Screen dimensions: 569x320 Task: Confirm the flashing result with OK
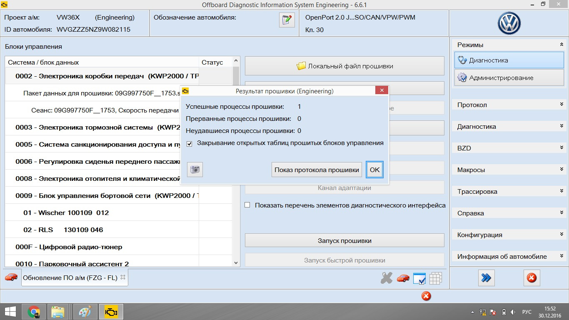tap(375, 170)
